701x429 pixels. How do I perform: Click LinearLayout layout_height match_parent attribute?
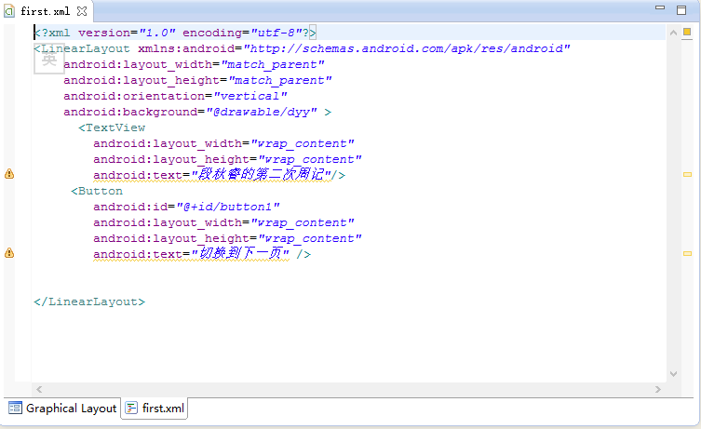coord(197,80)
